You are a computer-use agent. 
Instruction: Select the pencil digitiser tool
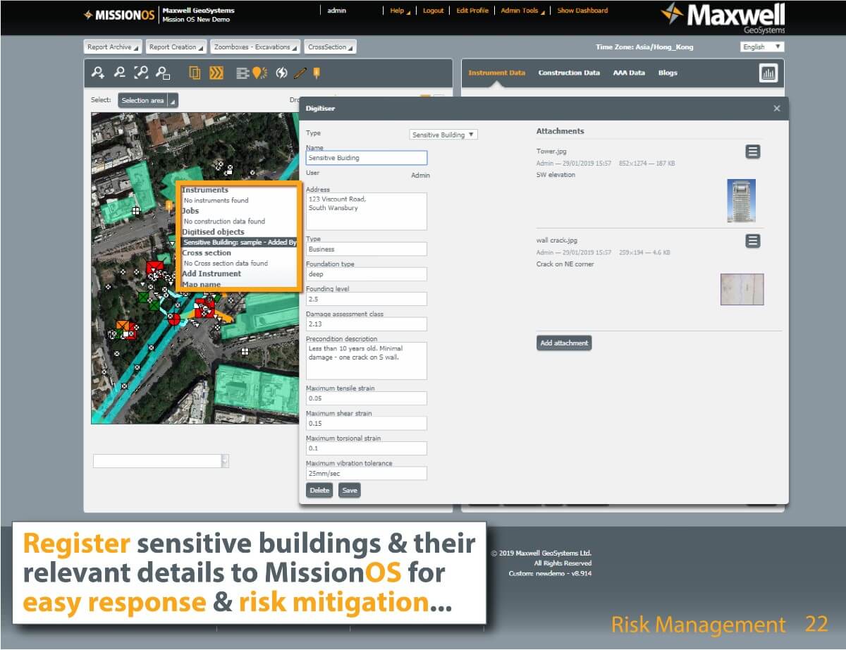(x=301, y=72)
